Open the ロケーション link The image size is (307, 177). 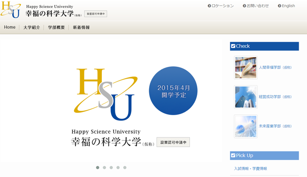pos(223,6)
